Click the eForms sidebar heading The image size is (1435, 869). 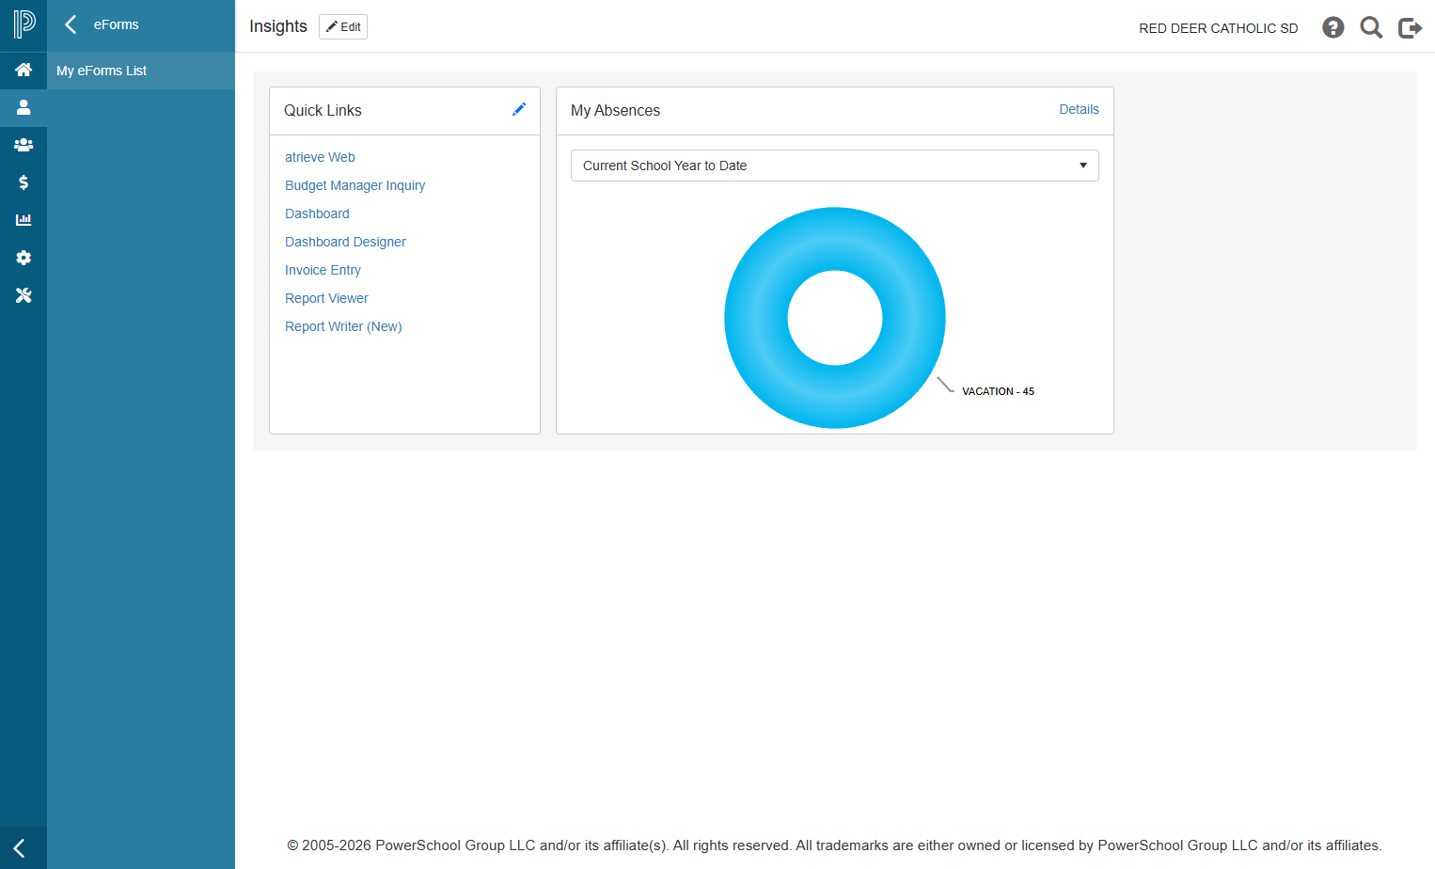(x=116, y=24)
